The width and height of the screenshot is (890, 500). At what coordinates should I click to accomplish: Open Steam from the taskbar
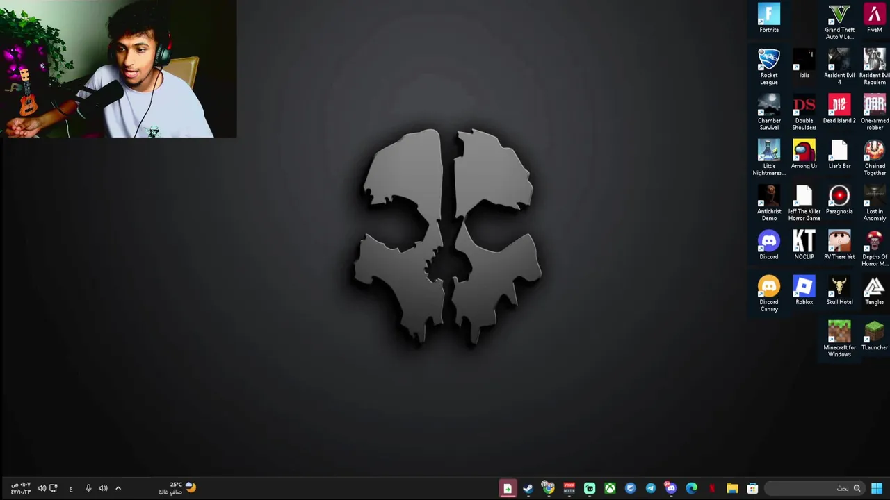coord(528,488)
